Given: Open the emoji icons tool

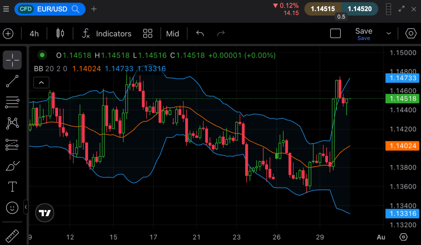Looking at the screenshot, I should click(x=12, y=208).
